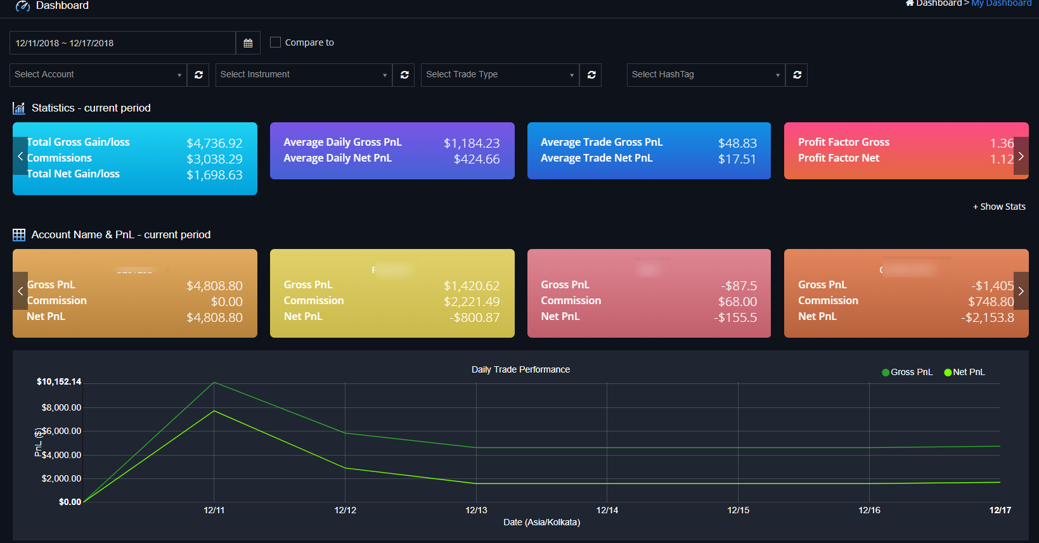Click the Dashboard breadcrumb text
Viewport: 1039px width, 543px height.
click(939, 3)
